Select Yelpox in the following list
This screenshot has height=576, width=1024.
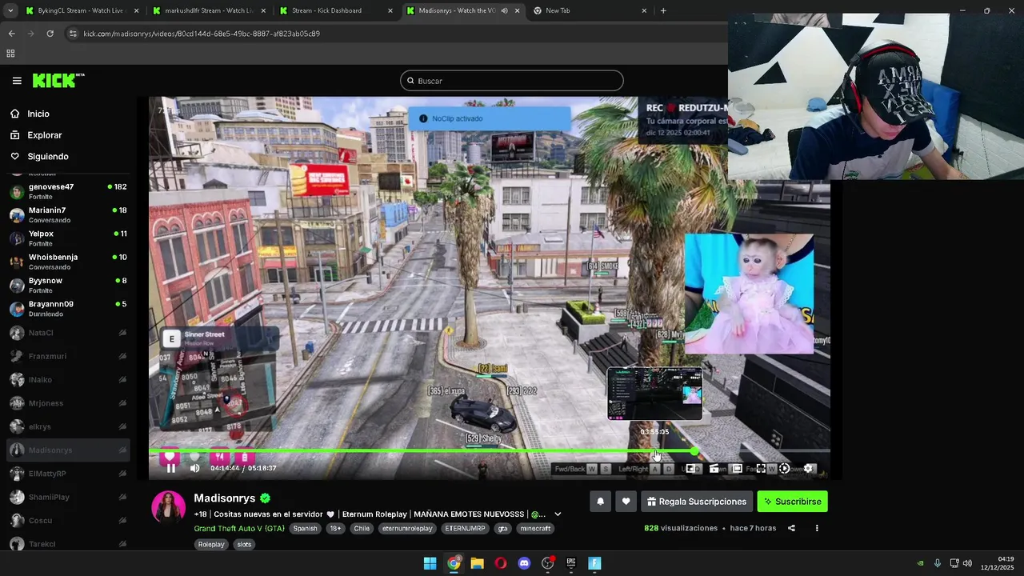[x=68, y=238]
